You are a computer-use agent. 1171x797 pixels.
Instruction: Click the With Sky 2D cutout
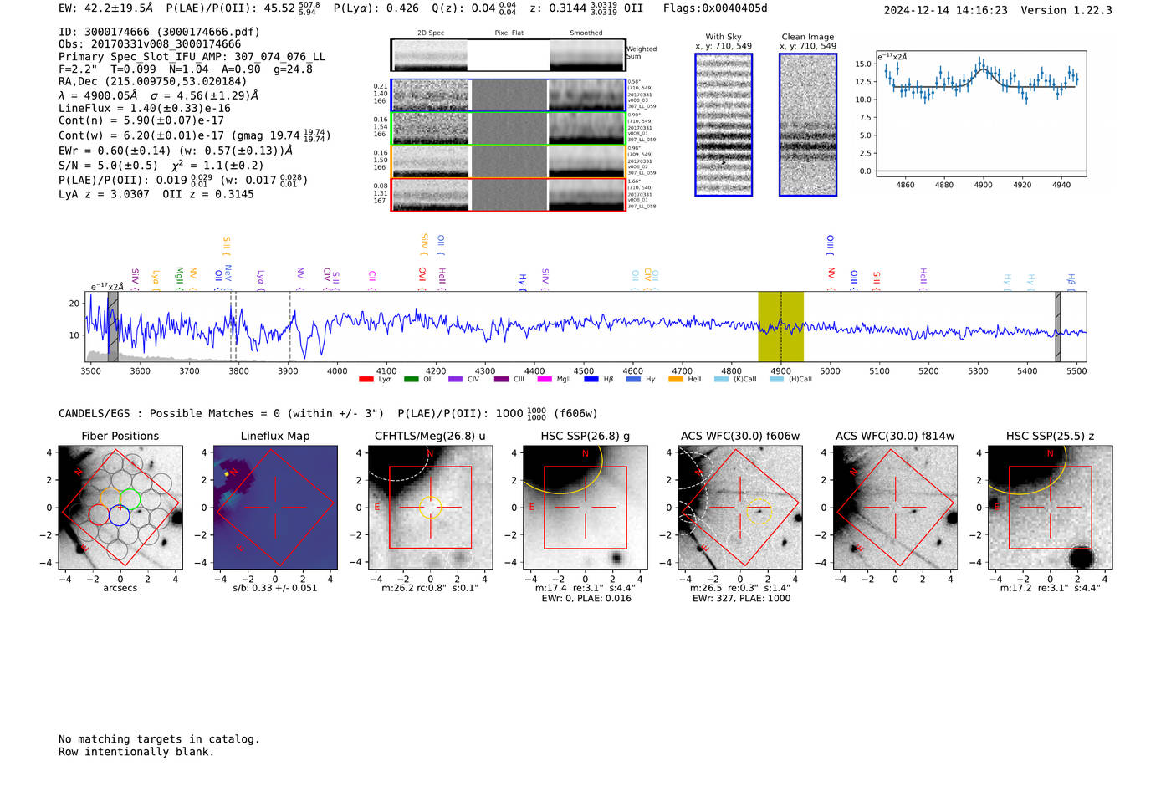pyautogui.click(x=724, y=125)
